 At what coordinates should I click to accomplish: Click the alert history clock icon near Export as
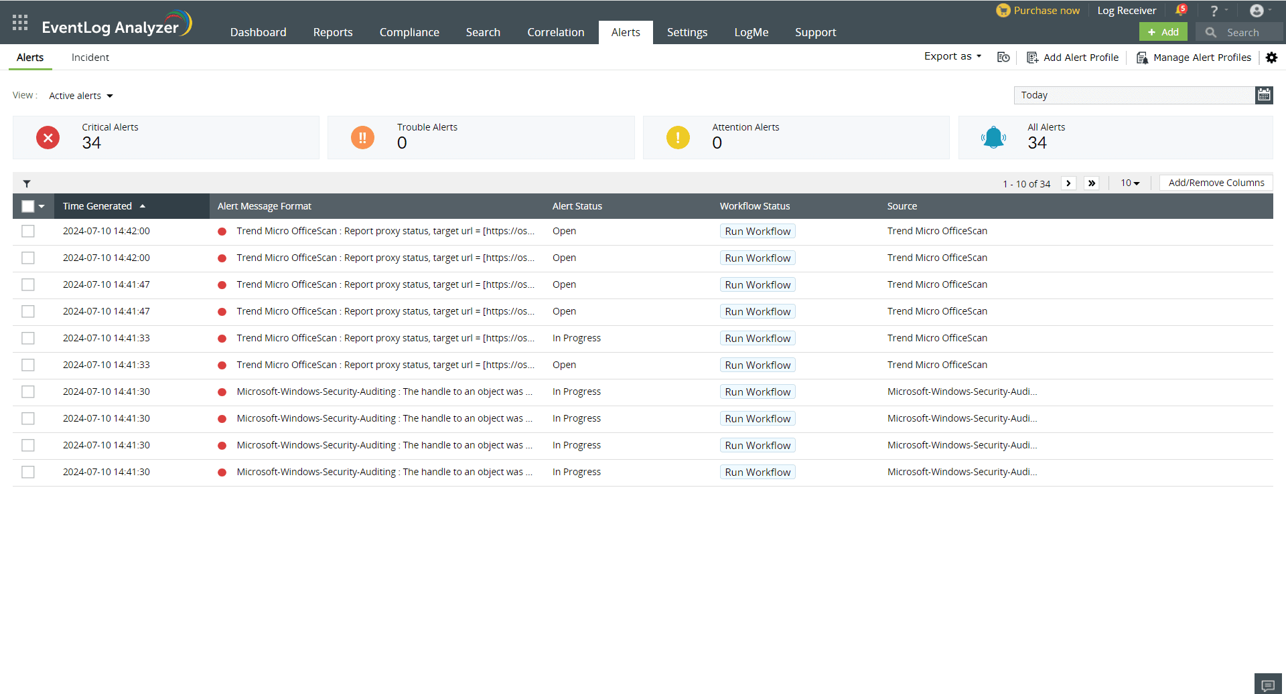click(1003, 58)
